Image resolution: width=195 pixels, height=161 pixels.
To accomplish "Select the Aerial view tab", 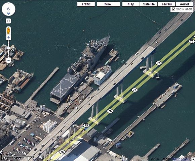I will [x=184, y=4].
